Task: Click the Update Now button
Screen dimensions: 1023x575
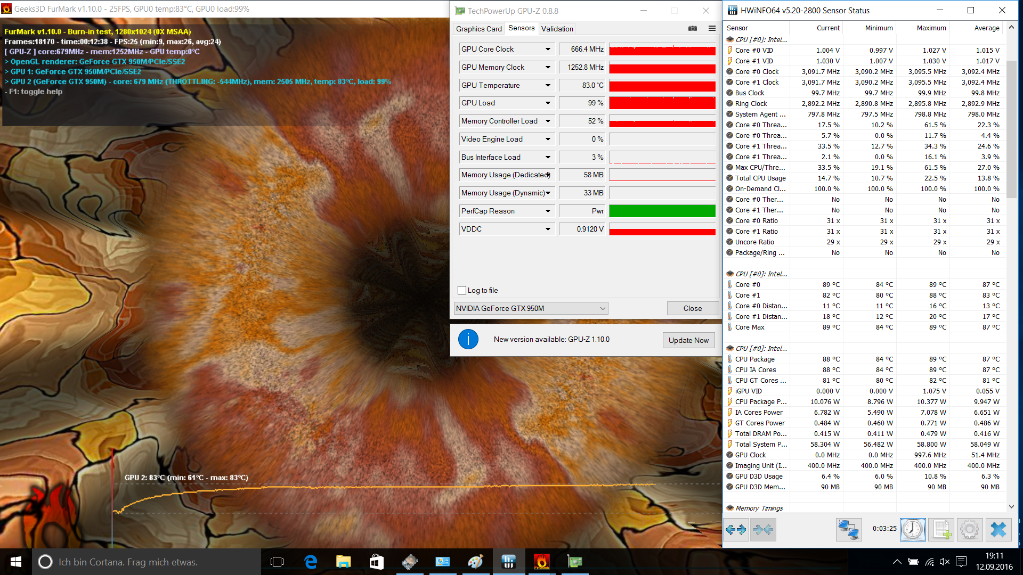Action: click(x=688, y=340)
